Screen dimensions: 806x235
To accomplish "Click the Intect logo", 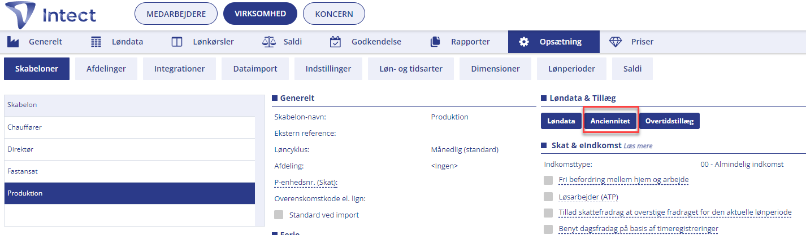I will coord(50,15).
